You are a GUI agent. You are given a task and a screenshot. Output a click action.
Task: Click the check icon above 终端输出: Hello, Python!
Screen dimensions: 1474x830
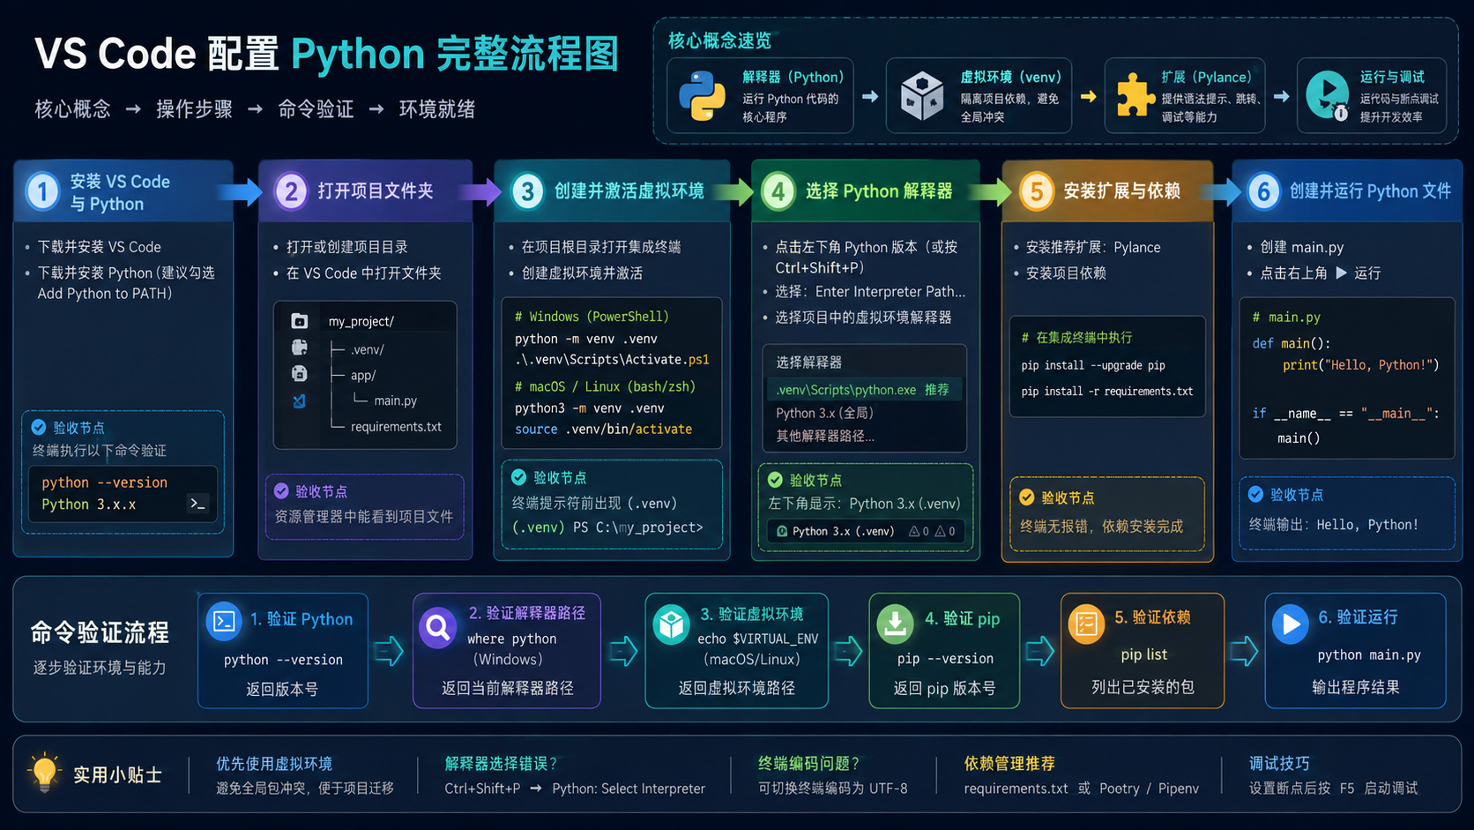pos(1256,495)
